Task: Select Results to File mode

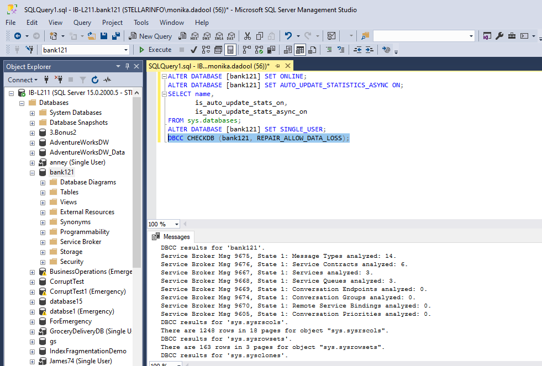Action: pos(312,50)
